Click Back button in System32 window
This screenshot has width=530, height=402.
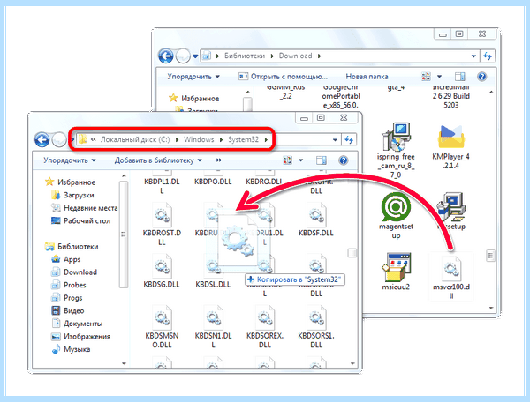point(42,139)
